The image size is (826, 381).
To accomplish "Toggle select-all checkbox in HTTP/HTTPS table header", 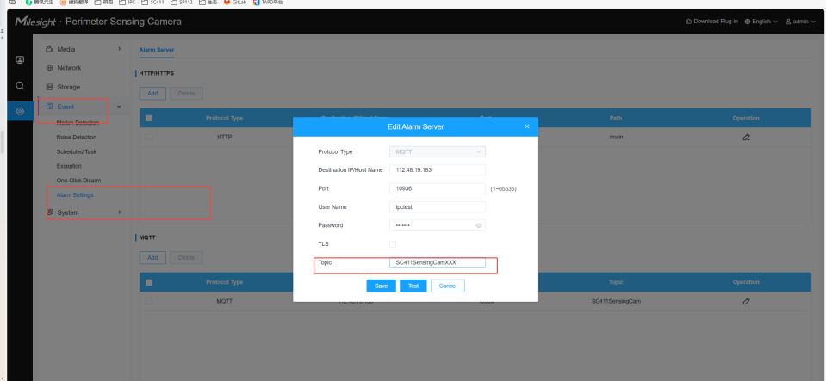I will click(x=148, y=119).
